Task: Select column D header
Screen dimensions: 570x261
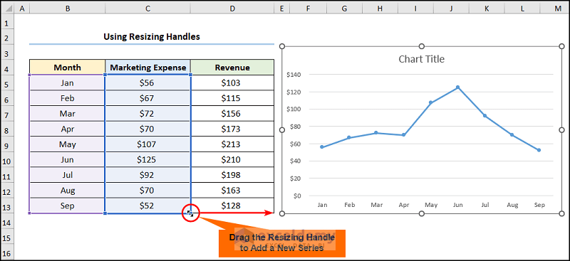Action: click(232, 9)
